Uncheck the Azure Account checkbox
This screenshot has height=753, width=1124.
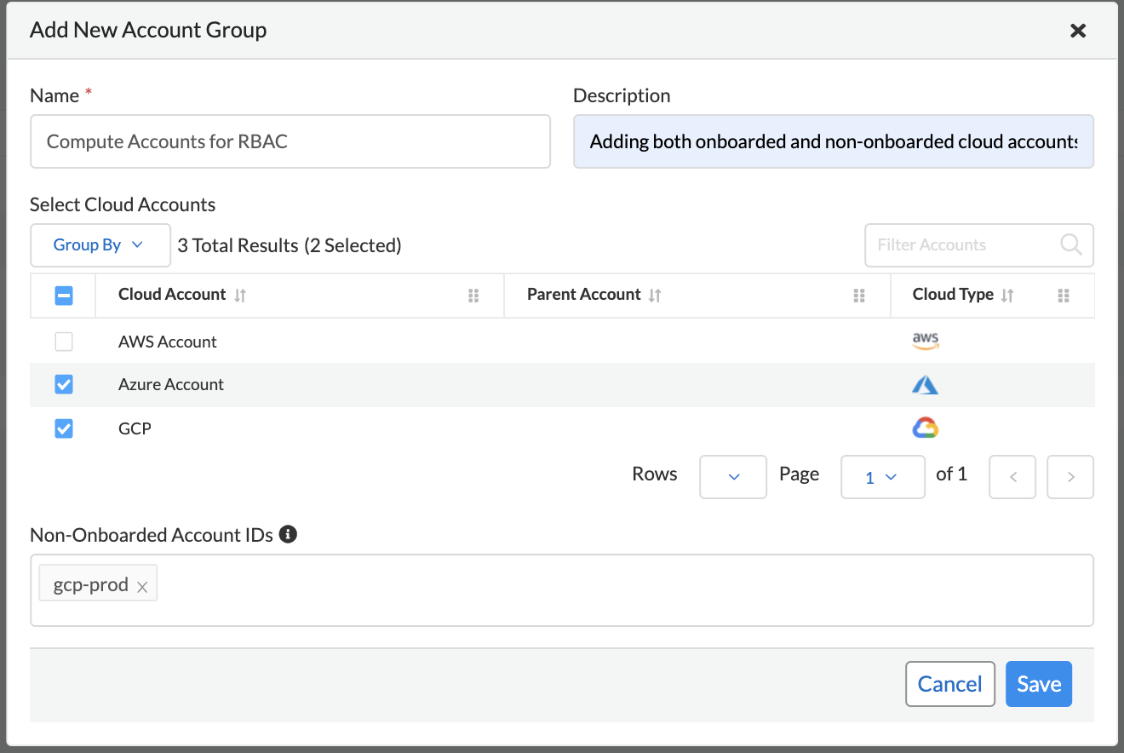[64, 385]
